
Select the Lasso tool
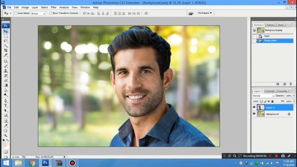click(6, 41)
